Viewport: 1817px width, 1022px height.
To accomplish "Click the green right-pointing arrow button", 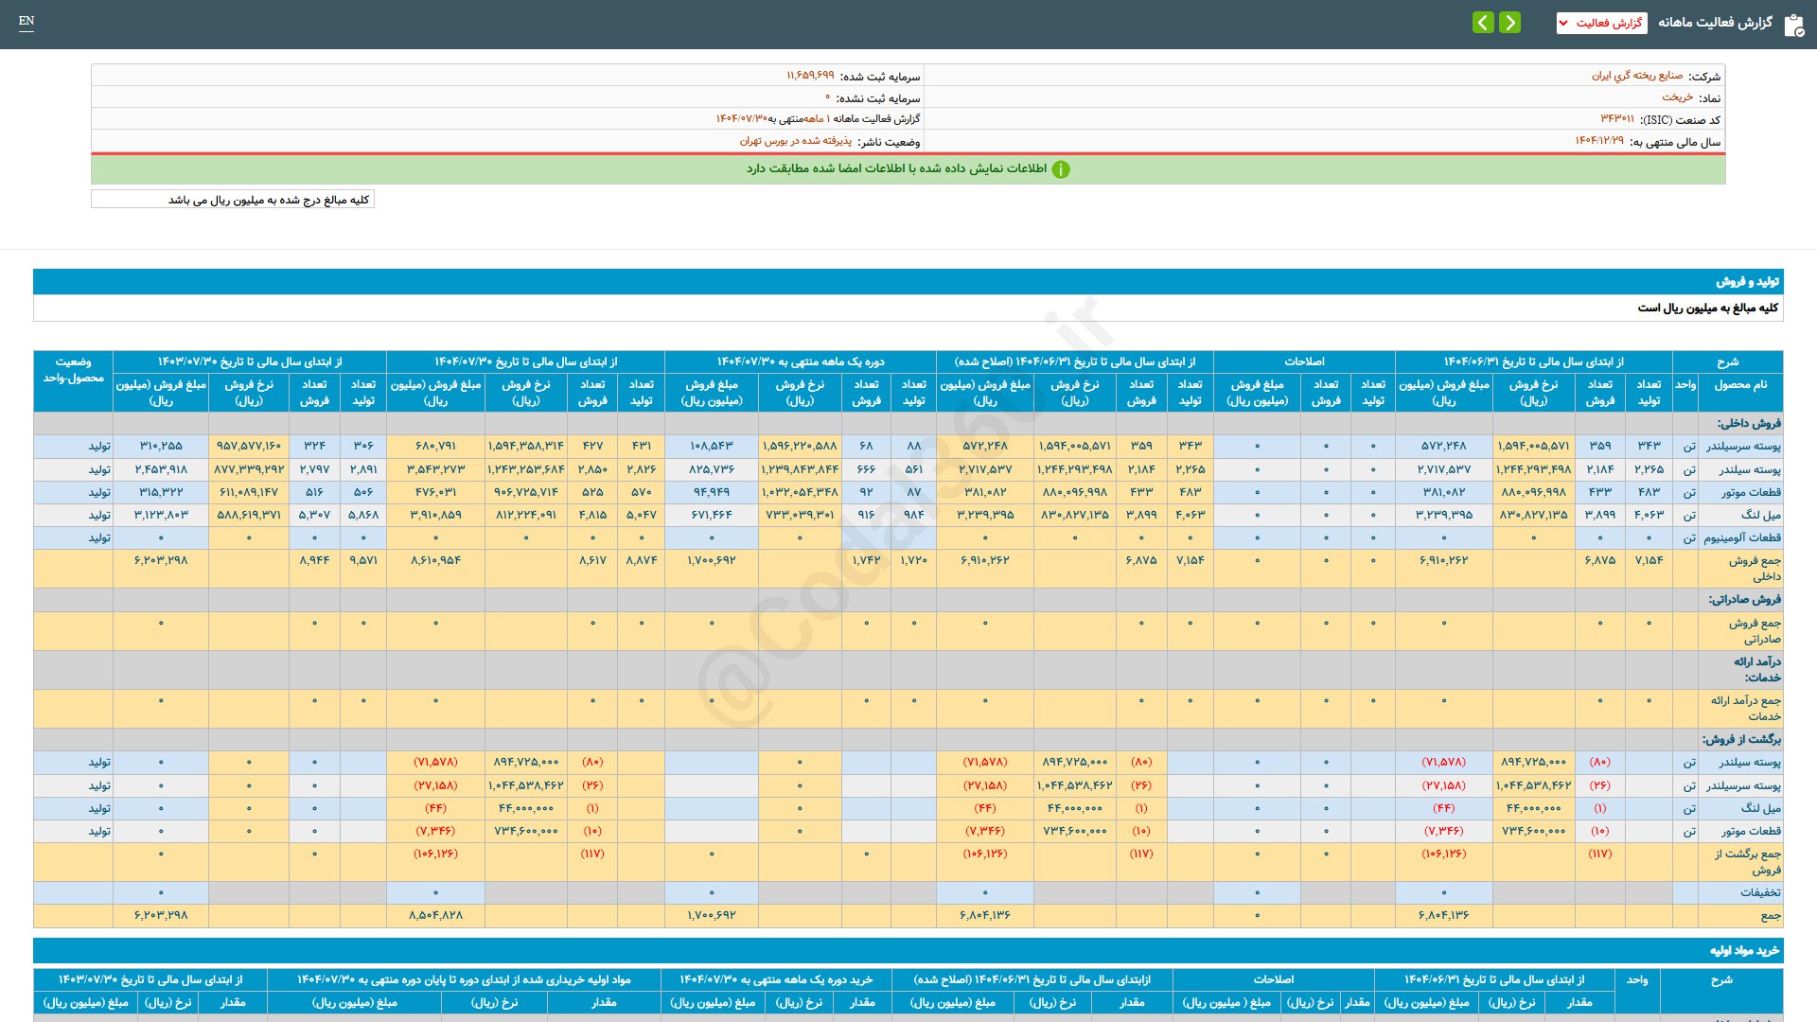I will [x=1510, y=23].
